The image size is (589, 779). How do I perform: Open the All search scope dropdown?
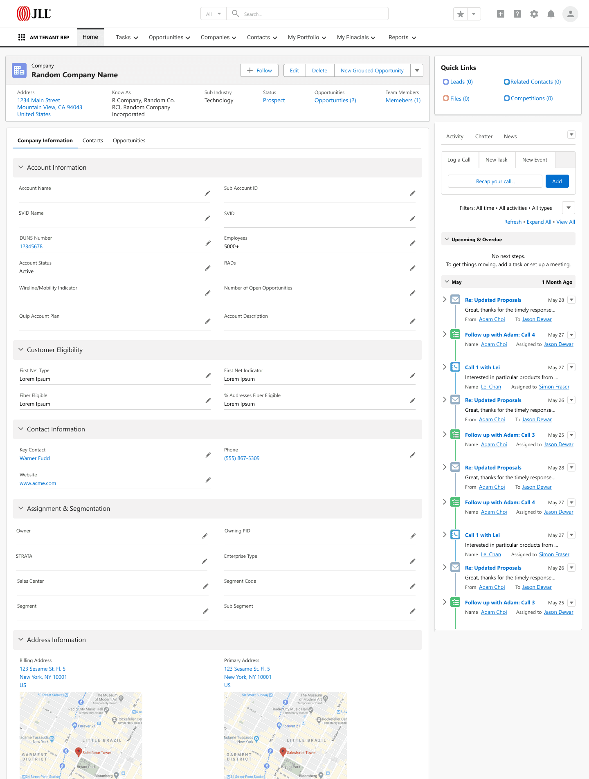pos(214,14)
